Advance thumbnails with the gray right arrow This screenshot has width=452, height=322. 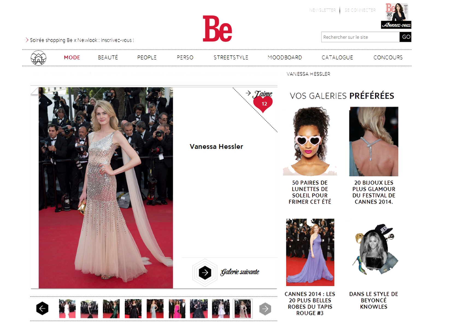tap(265, 309)
